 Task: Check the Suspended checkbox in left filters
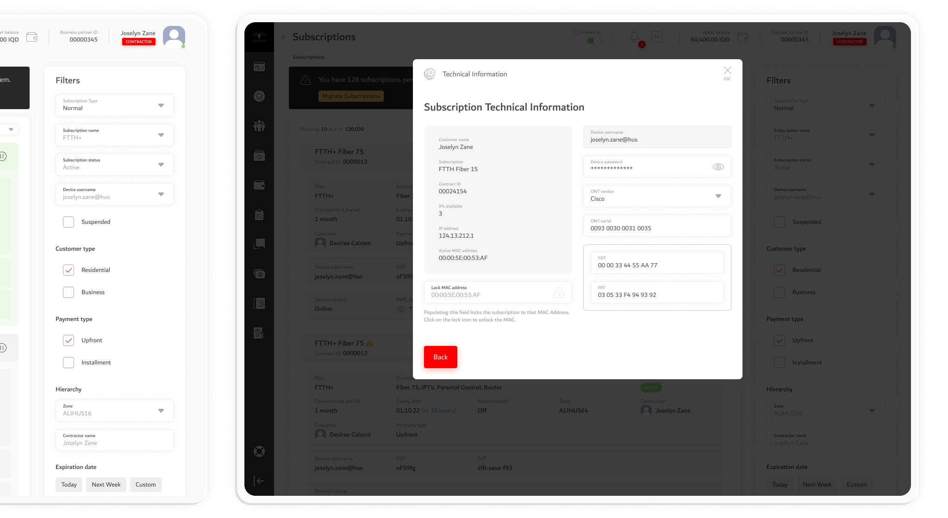69,222
